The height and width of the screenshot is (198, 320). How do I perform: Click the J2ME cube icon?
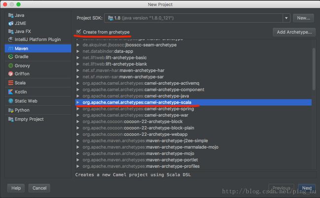11,24
